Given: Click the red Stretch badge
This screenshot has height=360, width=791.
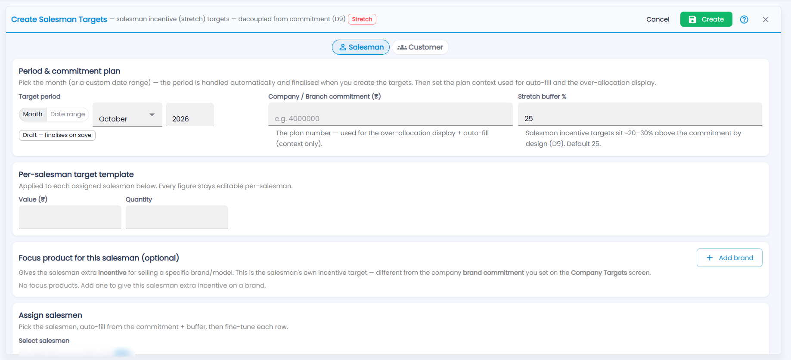Looking at the screenshot, I should 362,19.
